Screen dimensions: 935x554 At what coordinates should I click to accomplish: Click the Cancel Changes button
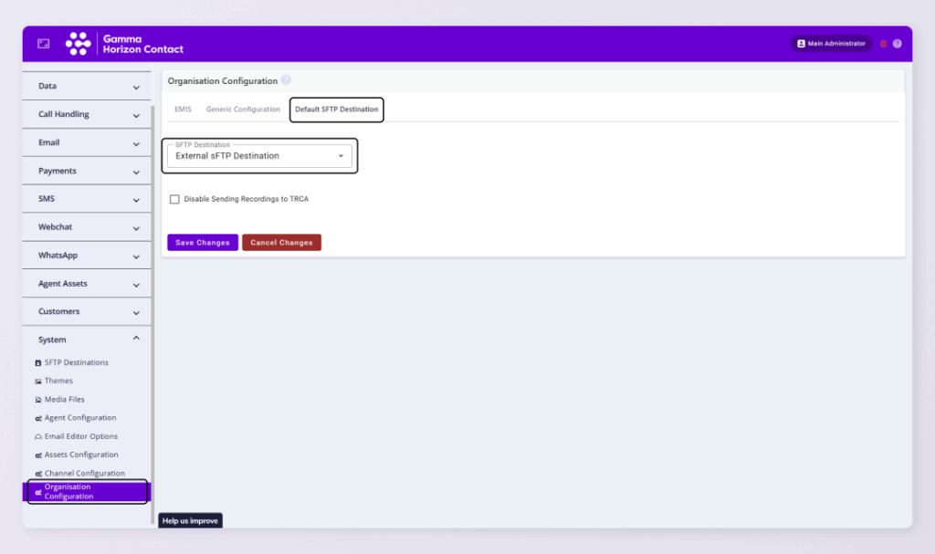(x=281, y=243)
